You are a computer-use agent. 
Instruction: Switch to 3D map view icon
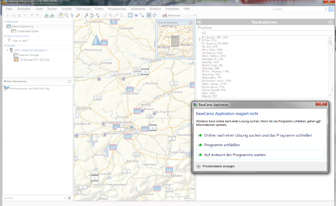click(136, 15)
